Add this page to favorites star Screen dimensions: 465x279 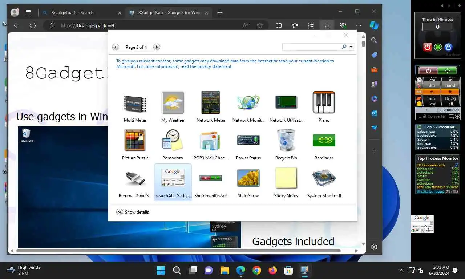260,25
